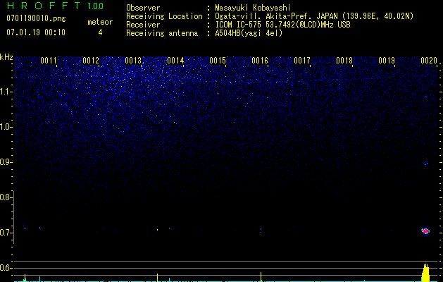This screenshot has width=443, height=282.
Task: Click the Receiving antenna label
Action: click(x=162, y=33)
